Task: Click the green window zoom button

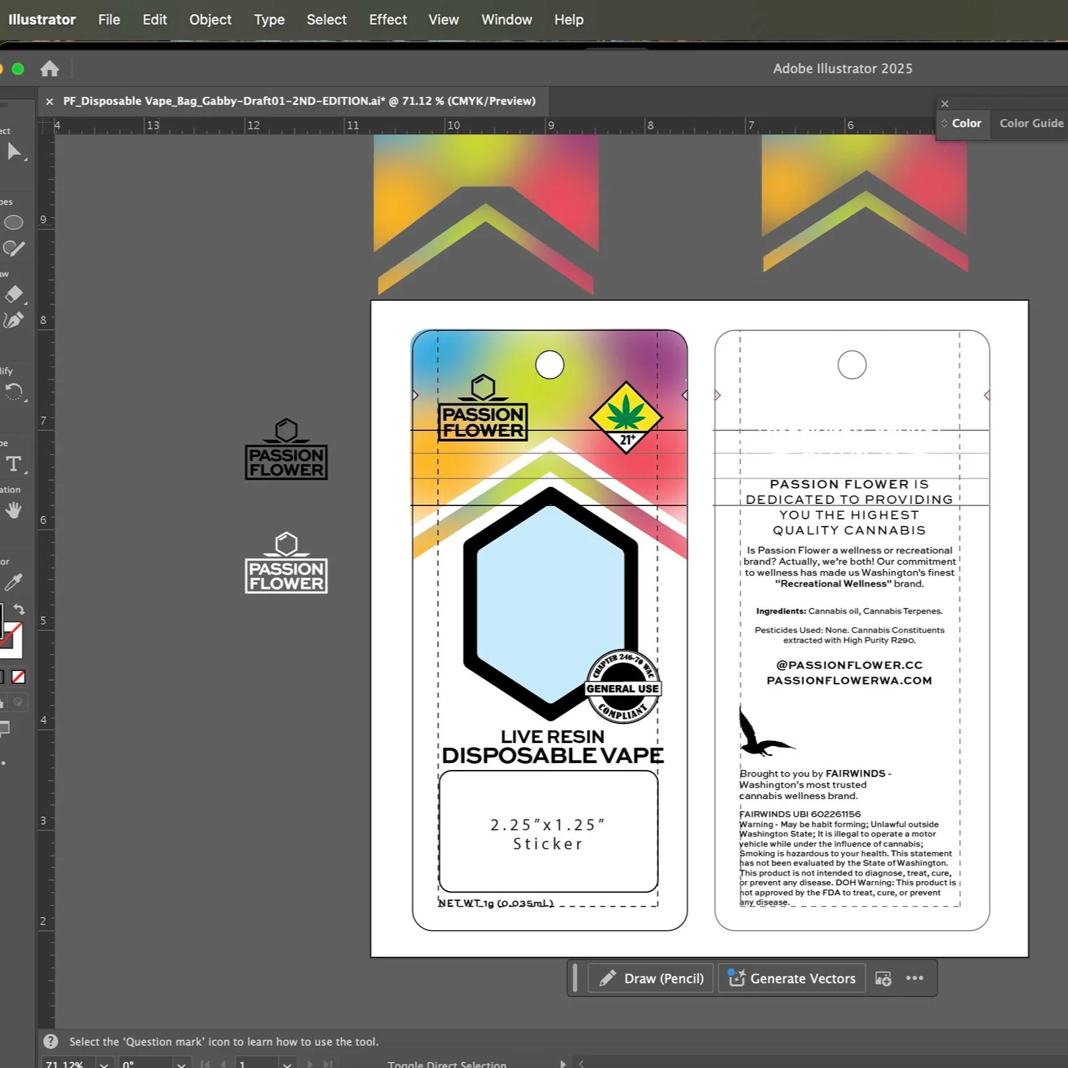Action: point(18,69)
